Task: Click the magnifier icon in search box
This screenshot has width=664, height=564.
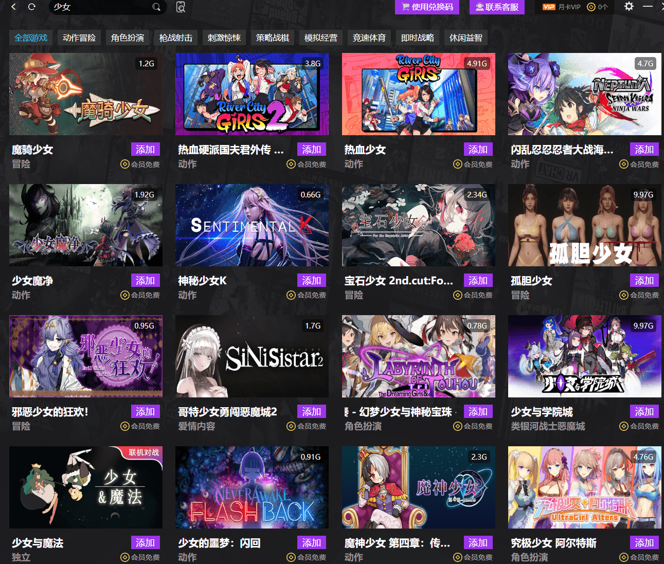Action: (156, 7)
